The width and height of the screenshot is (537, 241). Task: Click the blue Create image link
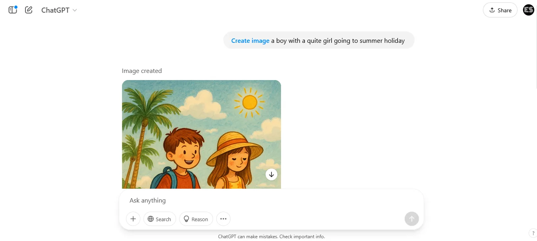[x=250, y=40]
